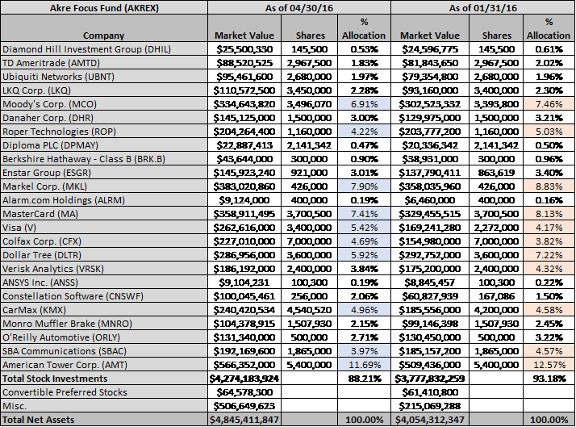Click the 'O'Reilly Automotive (ORLY)' cell
Image resolution: width=576 pixels, height=427 pixels.
click(104, 337)
